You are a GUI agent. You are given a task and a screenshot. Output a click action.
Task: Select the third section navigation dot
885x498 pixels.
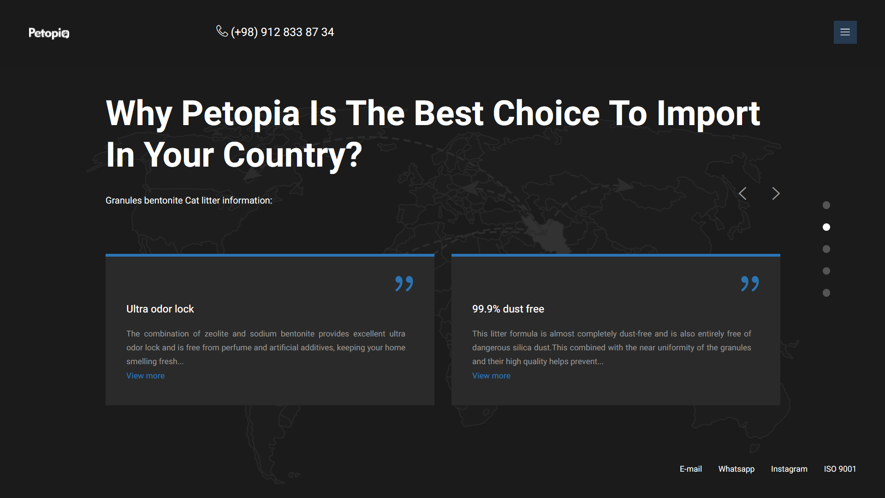coord(826,249)
